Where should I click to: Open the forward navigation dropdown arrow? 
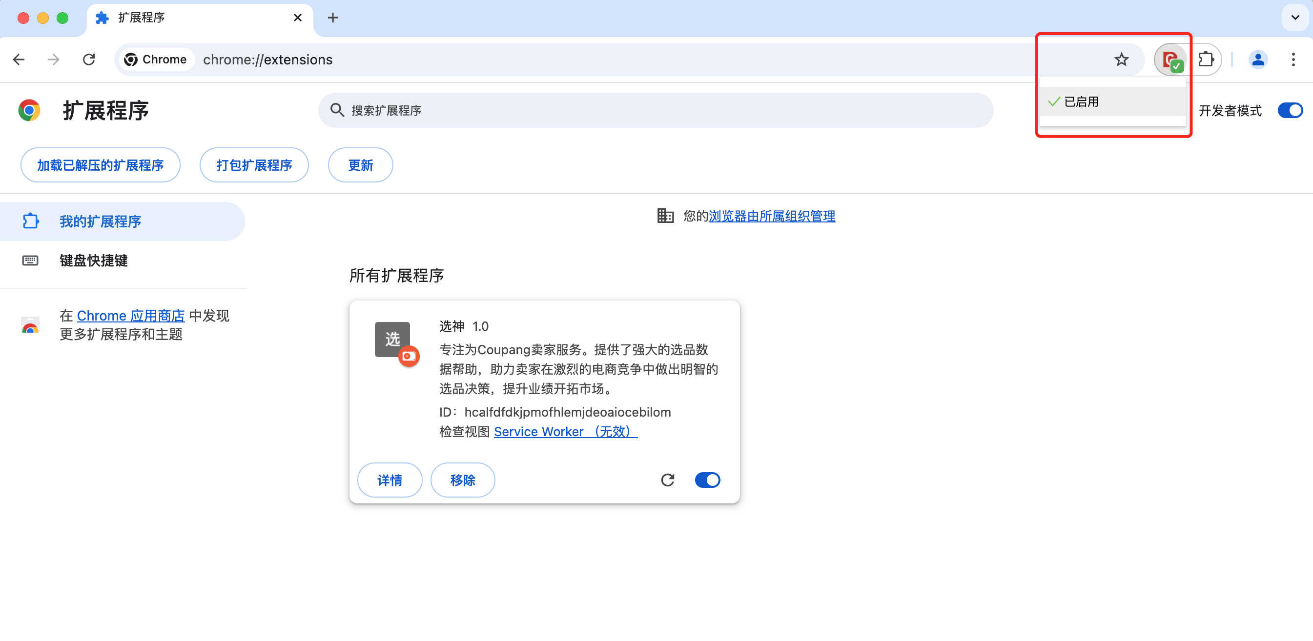54,59
